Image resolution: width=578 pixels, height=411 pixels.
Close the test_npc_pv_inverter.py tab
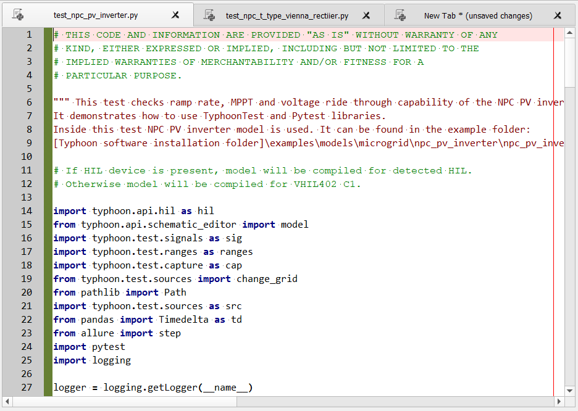click(x=175, y=15)
